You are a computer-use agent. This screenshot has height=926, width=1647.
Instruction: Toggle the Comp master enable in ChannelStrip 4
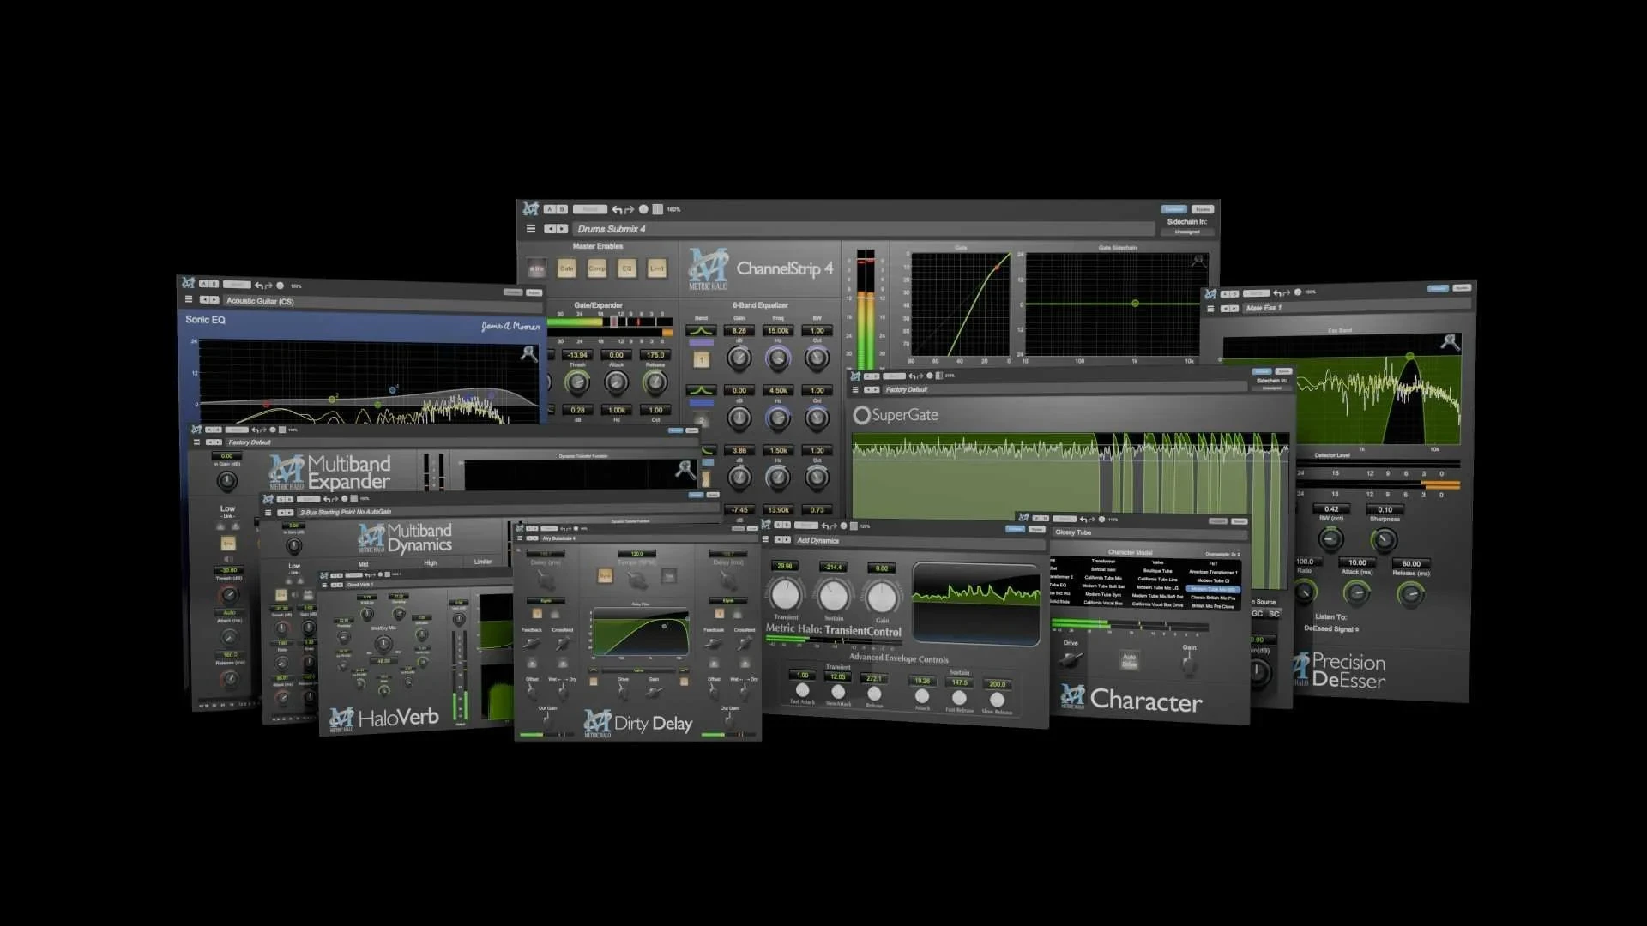(597, 268)
